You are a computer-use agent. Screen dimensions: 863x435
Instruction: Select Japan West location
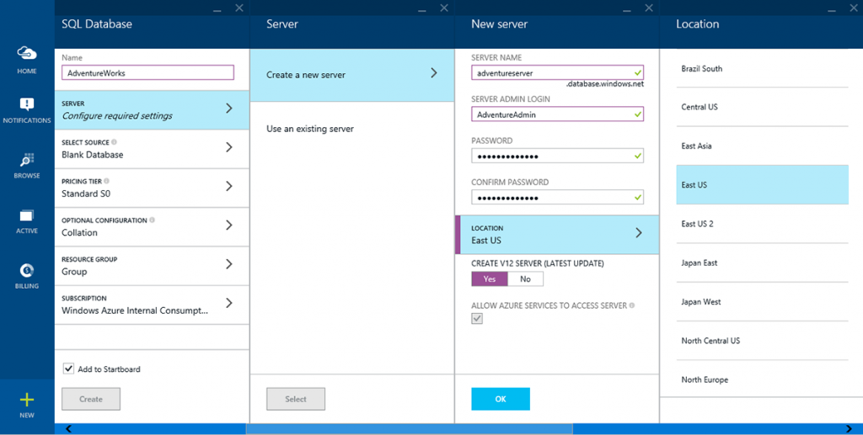[x=762, y=302]
